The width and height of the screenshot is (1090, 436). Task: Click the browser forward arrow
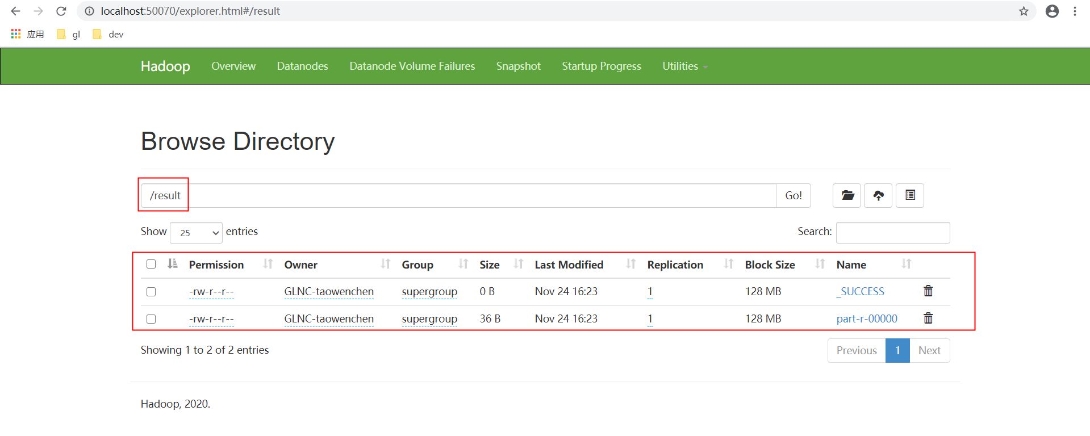38,11
